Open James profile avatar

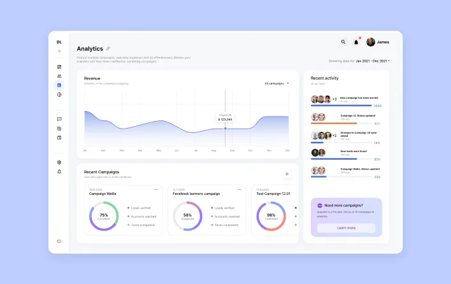[x=371, y=42]
